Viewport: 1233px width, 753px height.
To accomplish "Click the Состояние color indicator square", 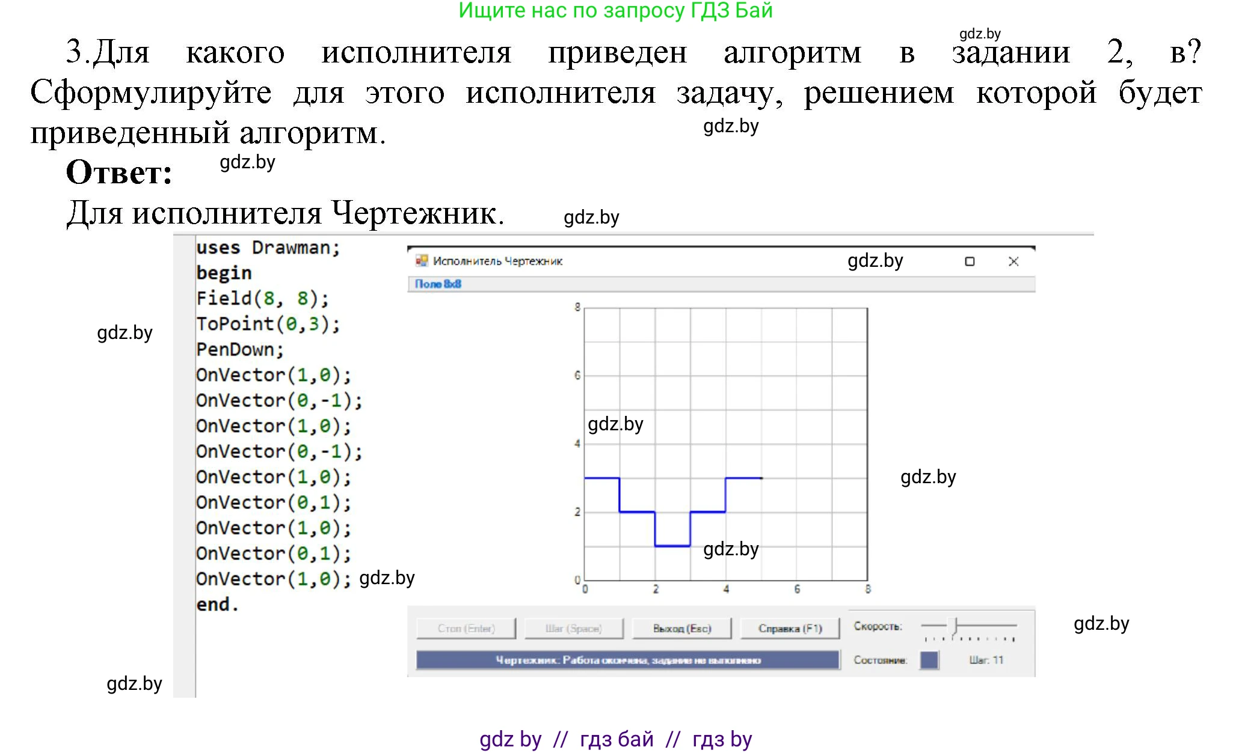I will [929, 660].
